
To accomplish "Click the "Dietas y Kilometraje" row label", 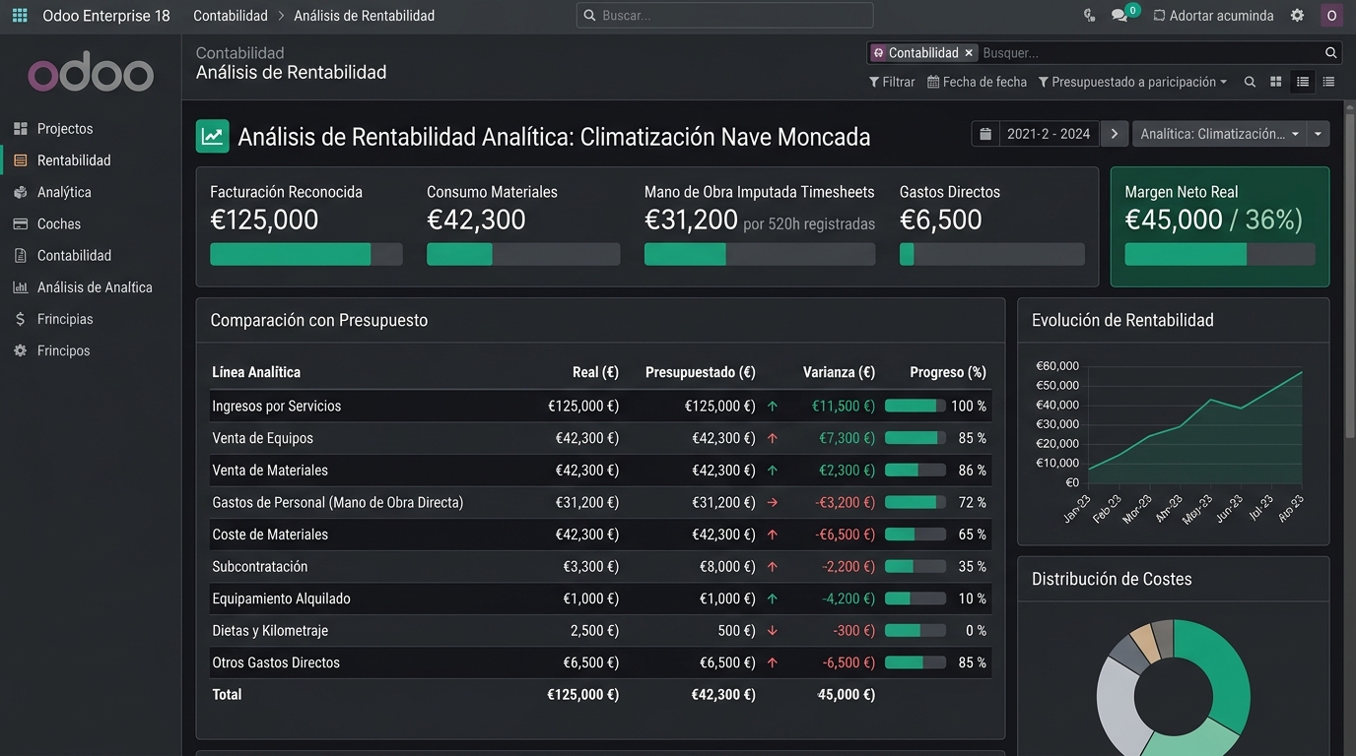I will tap(270, 631).
